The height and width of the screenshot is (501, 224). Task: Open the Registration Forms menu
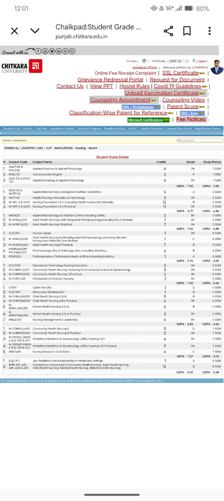(207, 128)
